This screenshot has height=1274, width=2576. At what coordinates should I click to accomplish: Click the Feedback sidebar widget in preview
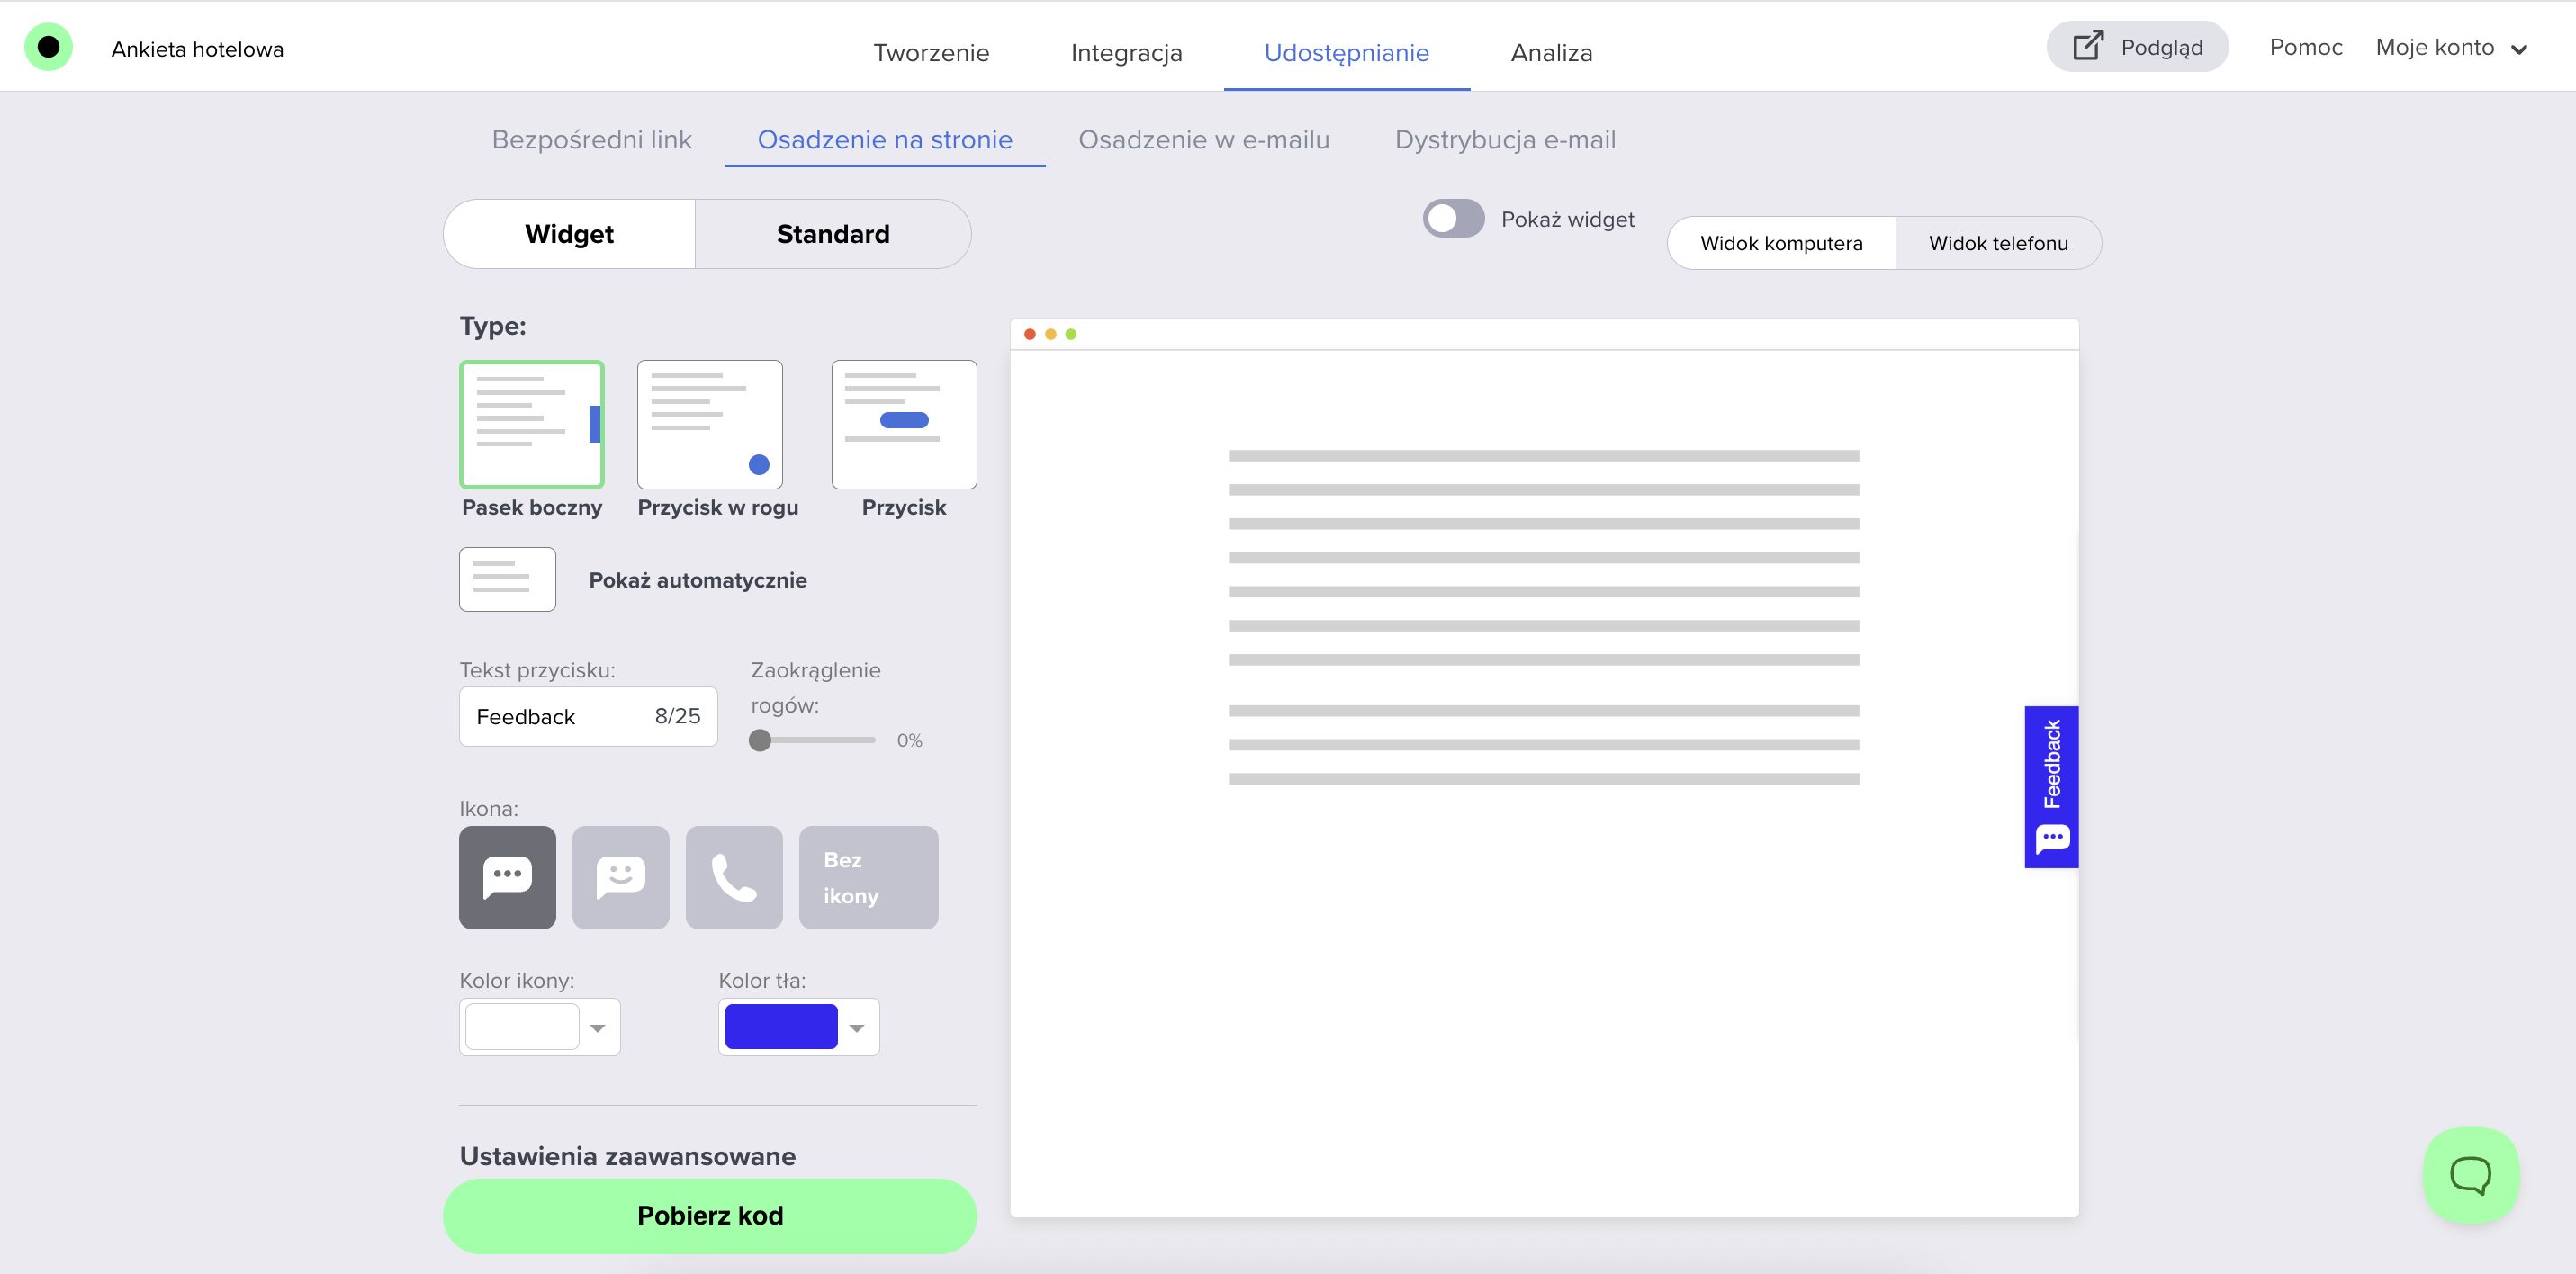tap(2051, 787)
